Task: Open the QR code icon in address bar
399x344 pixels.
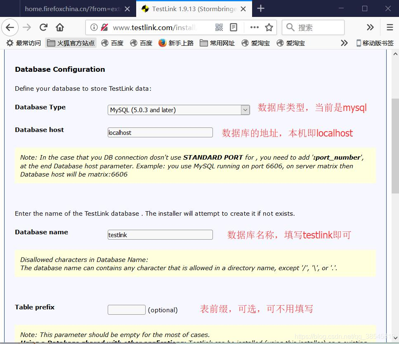Action: [219, 27]
